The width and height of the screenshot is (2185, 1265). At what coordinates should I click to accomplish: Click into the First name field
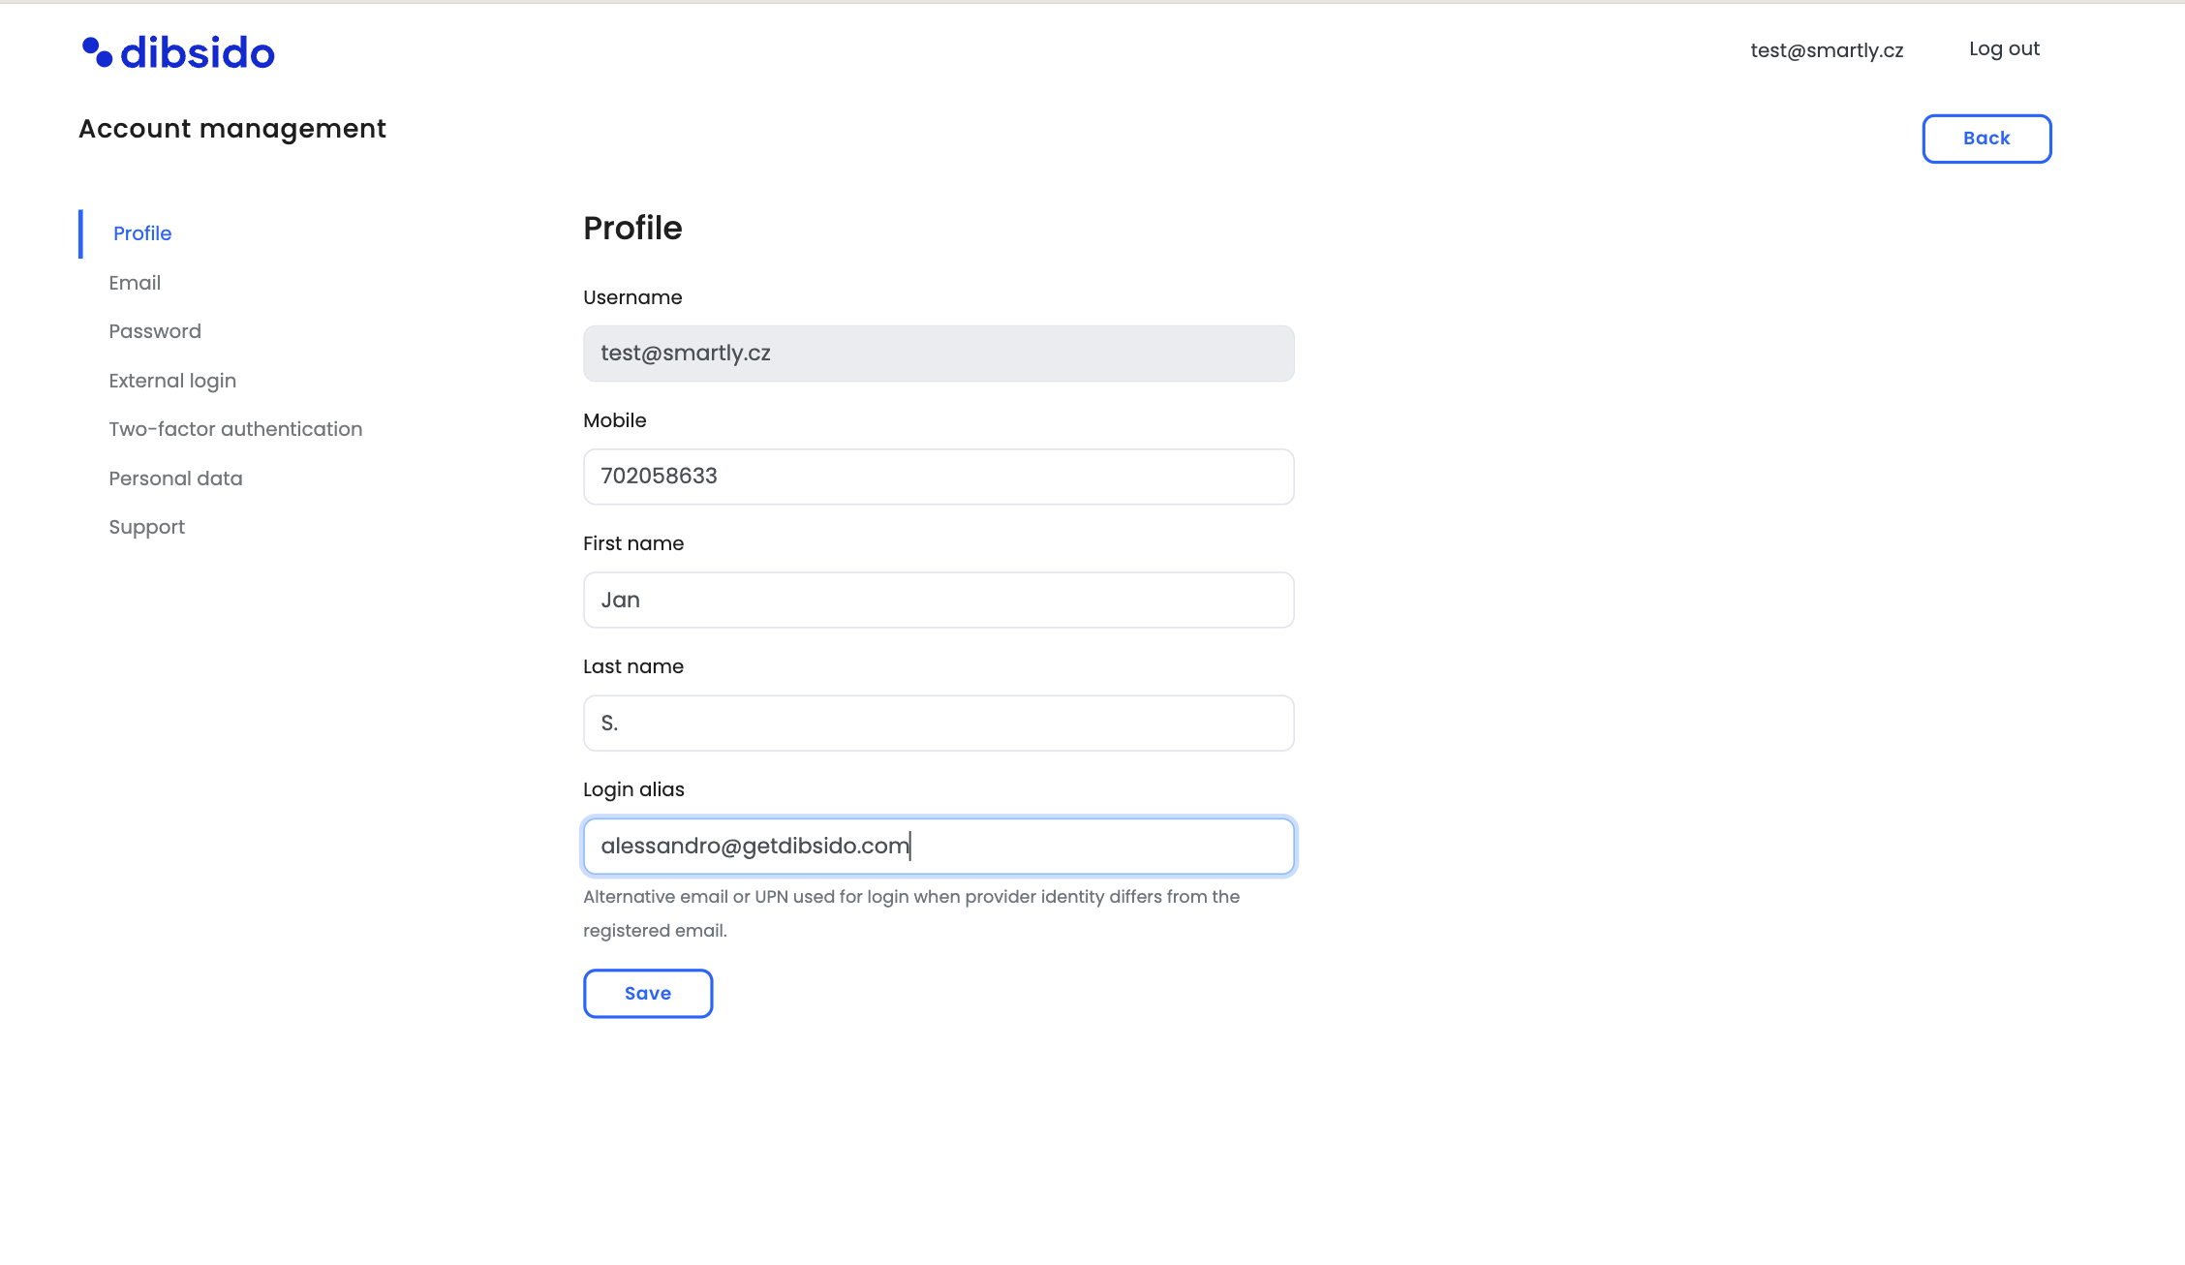(x=939, y=600)
